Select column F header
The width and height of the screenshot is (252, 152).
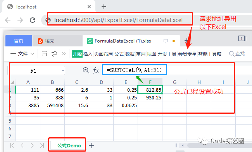pyautogui.click(x=150, y=82)
